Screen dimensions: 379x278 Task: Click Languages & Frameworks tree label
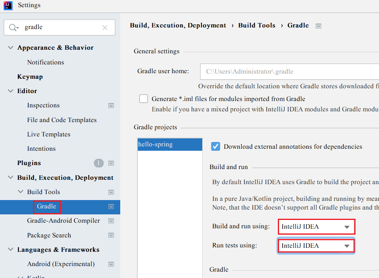[x=58, y=249]
